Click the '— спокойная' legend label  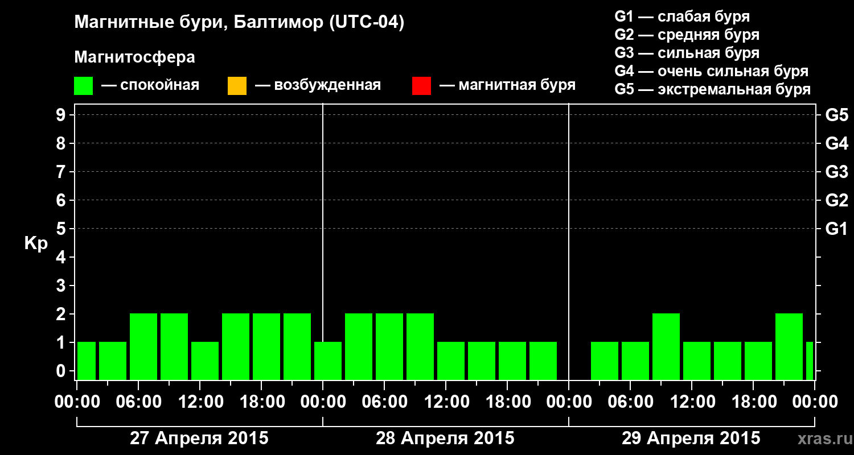pos(150,86)
